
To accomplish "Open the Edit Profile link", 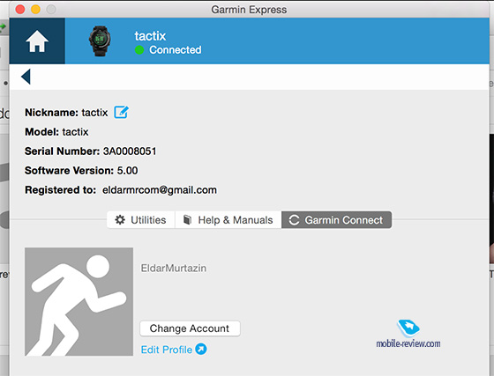I will pos(167,350).
